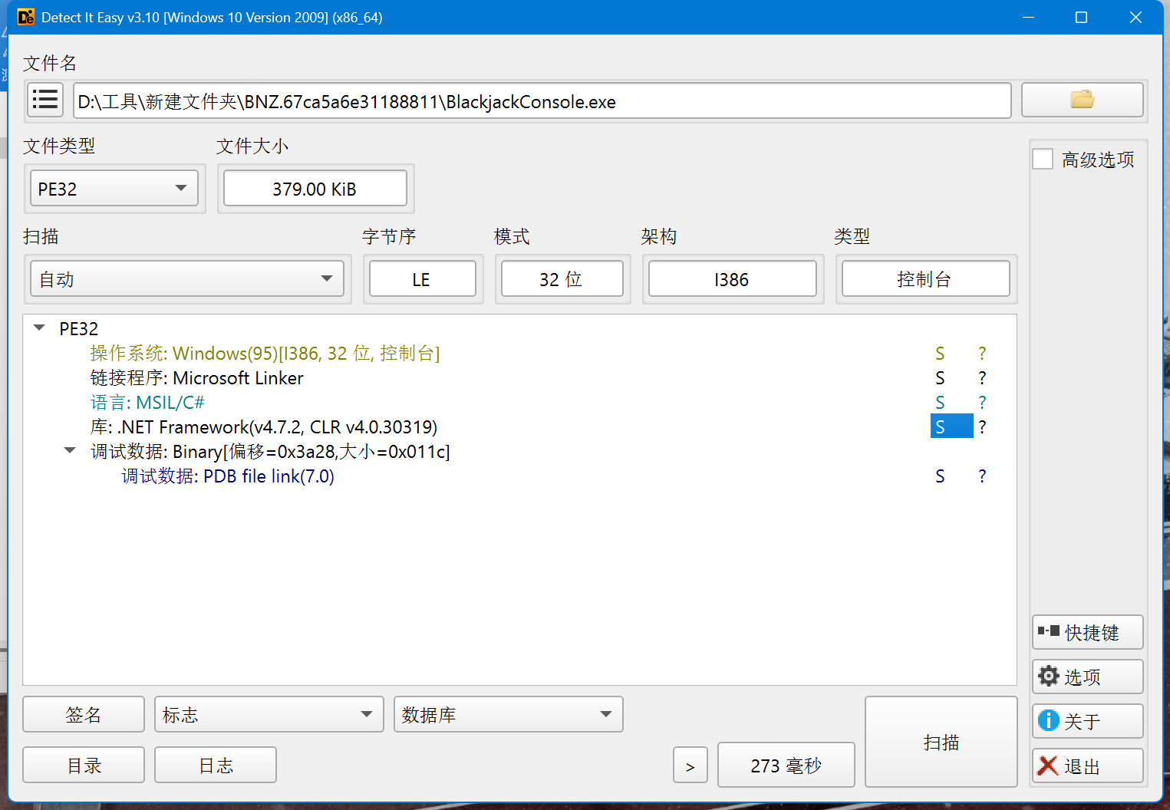This screenshot has height=810, width=1170.
Task: Open the 关于 about button
Action: (1088, 721)
